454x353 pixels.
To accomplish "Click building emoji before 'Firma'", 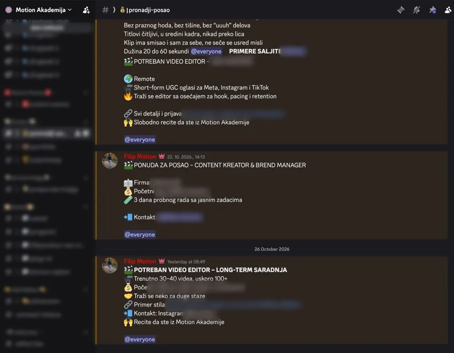I will [128, 183].
